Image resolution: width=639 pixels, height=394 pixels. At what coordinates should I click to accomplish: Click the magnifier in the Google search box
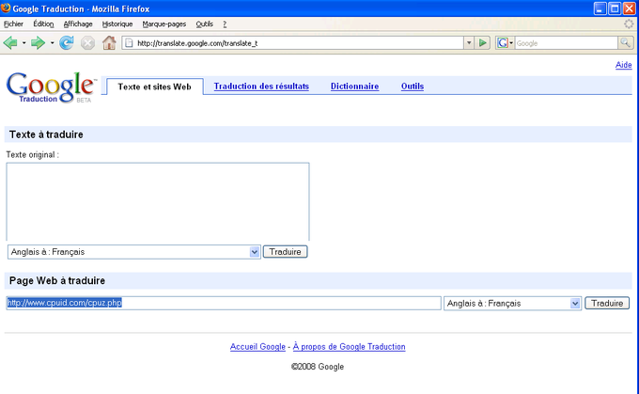pyautogui.click(x=625, y=43)
